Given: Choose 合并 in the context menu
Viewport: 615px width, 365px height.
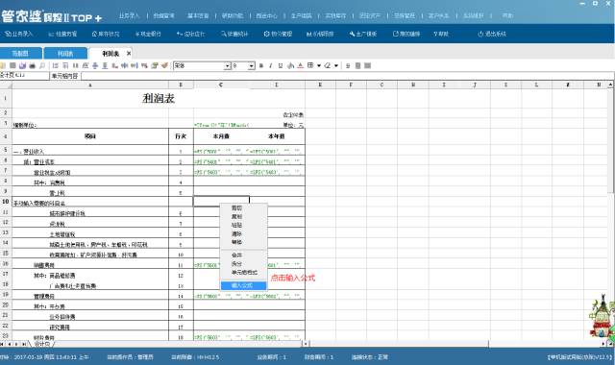Looking at the screenshot, I should 237,255.
